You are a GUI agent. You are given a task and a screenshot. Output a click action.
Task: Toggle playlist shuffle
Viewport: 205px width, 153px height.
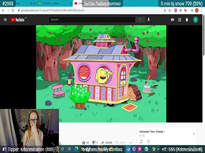148,142
